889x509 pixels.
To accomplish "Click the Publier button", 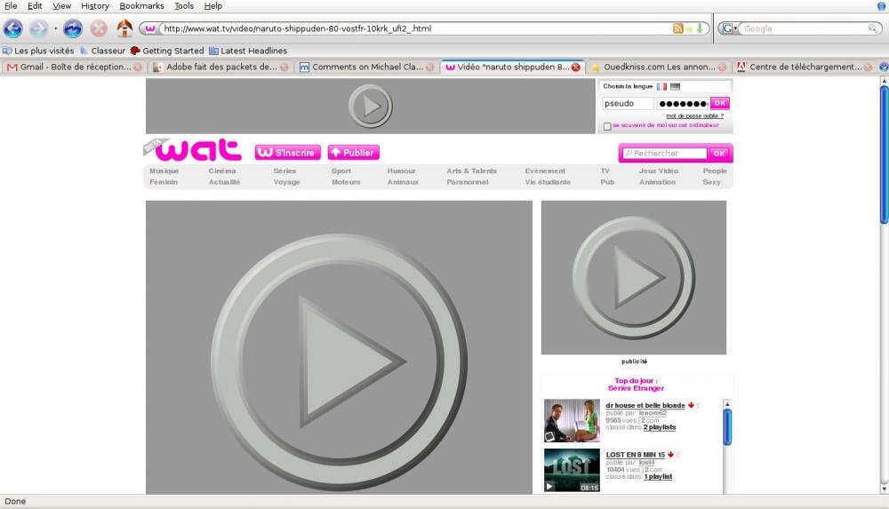I will pos(353,153).
